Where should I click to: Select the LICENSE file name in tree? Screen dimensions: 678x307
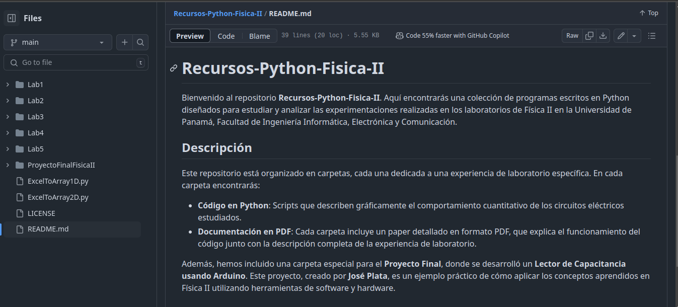(41, 213)
